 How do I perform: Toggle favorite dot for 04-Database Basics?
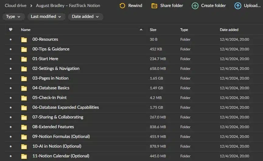coord(11,88)
